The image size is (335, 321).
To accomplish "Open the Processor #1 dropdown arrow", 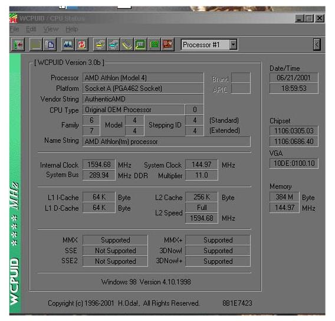I will pos(234,45).
